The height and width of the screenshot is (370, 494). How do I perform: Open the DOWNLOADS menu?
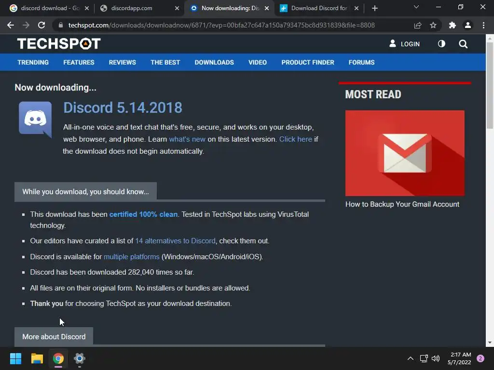(214, 62)
